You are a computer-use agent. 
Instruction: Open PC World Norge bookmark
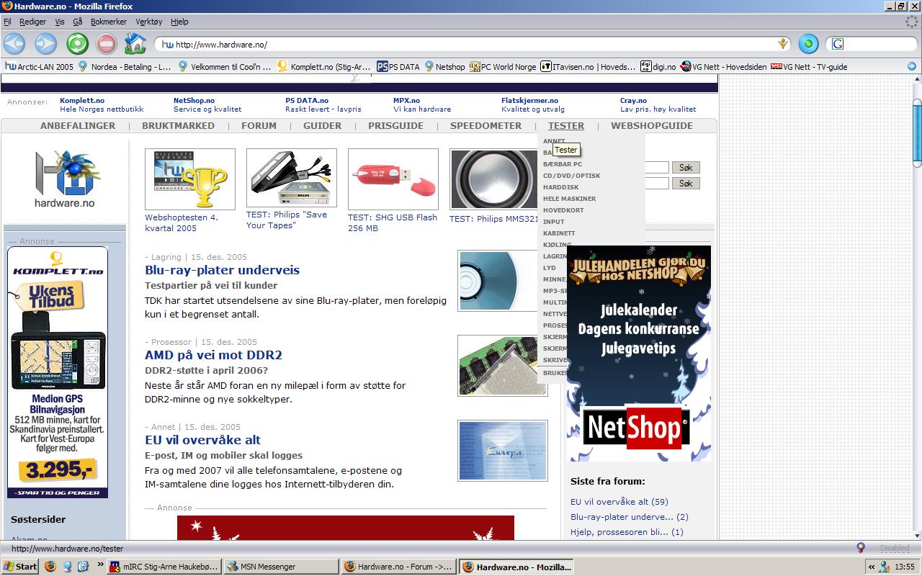tap(503, 66)
